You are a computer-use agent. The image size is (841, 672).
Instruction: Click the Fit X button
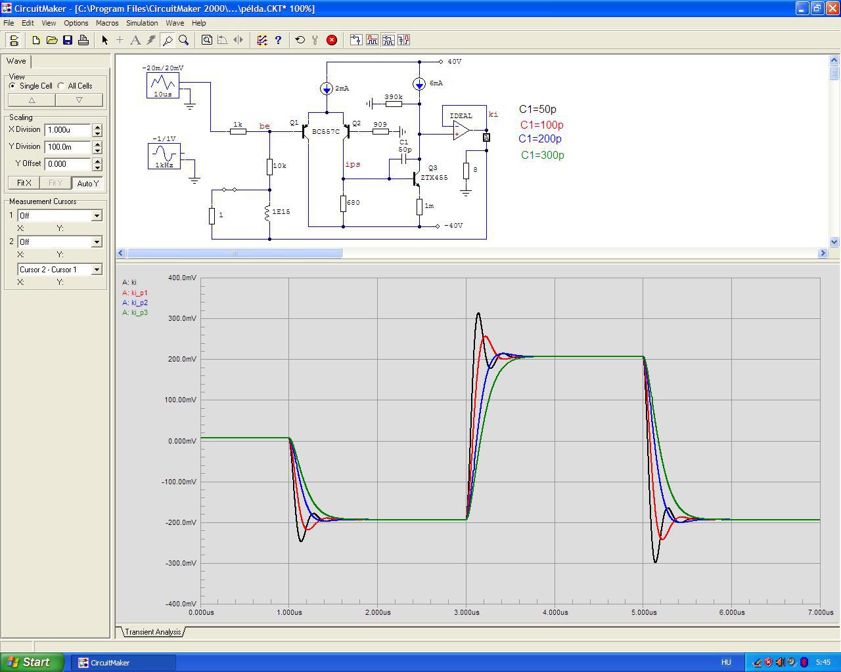tap(24, 183)
